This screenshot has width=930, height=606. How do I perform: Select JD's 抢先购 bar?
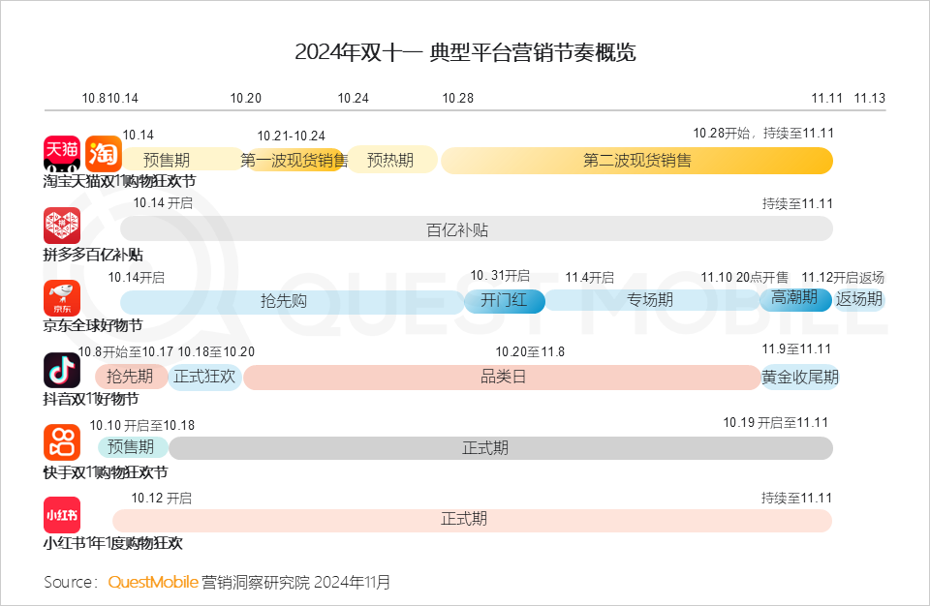point(293,302)
